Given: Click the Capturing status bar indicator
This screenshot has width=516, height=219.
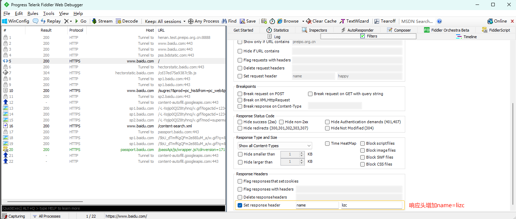Looking at the screenshot, I should pos(14,216).
